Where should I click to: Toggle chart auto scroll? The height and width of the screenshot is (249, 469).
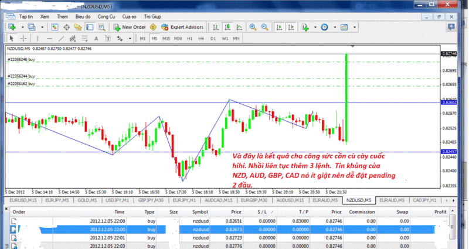(279, 27)
